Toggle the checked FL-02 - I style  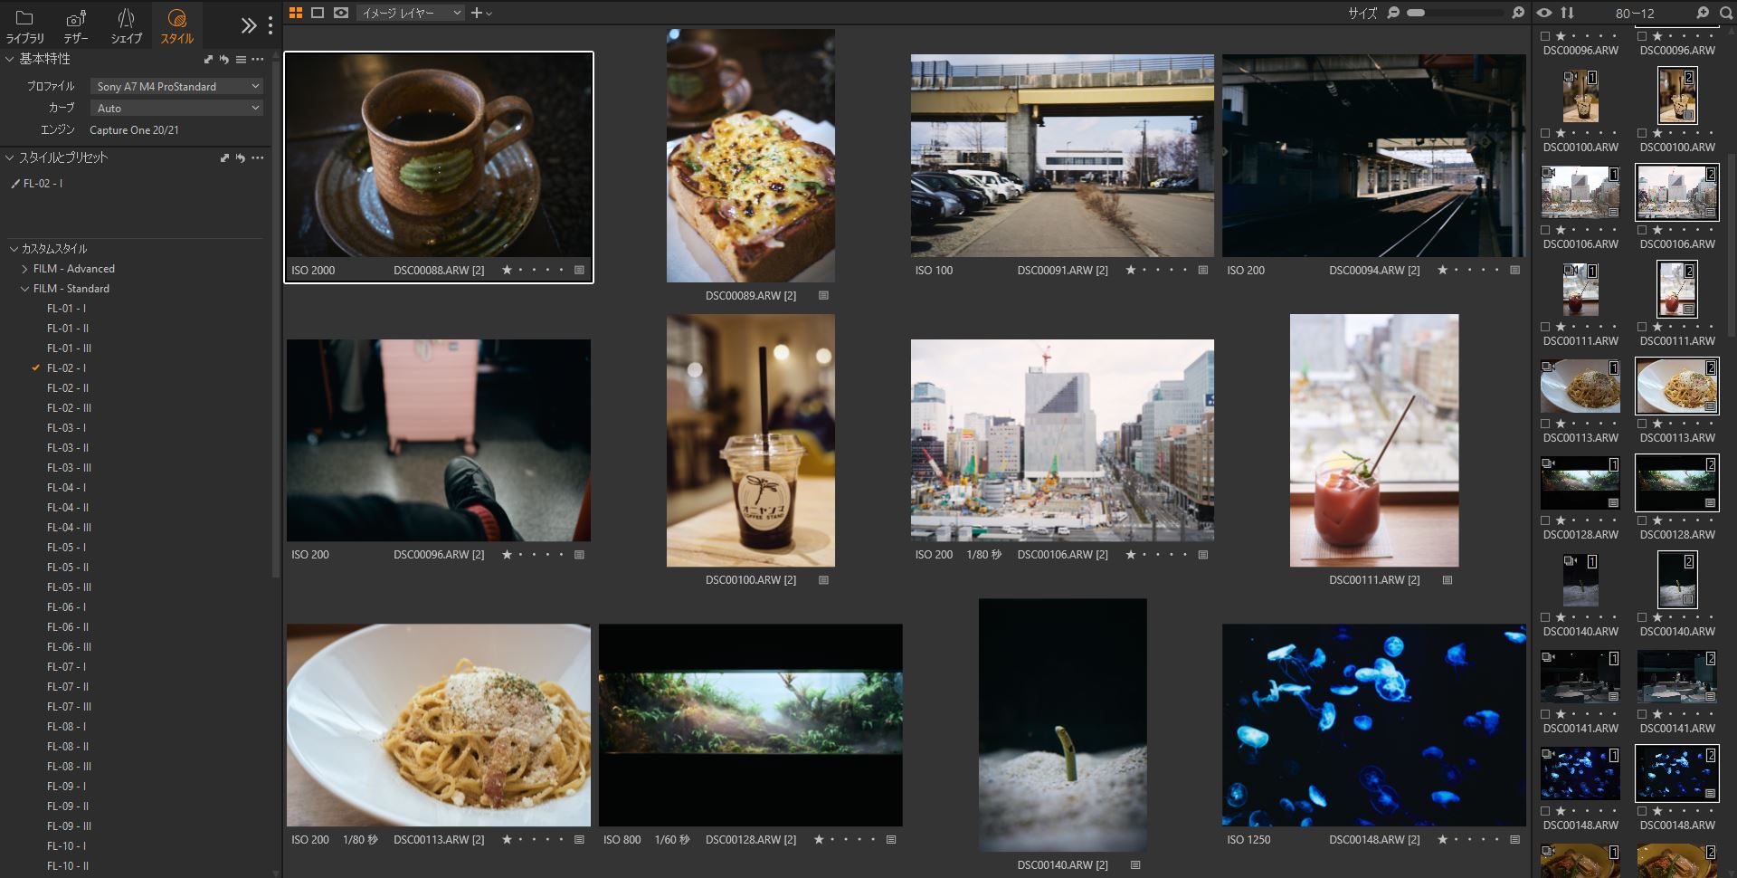pos(66,368)
